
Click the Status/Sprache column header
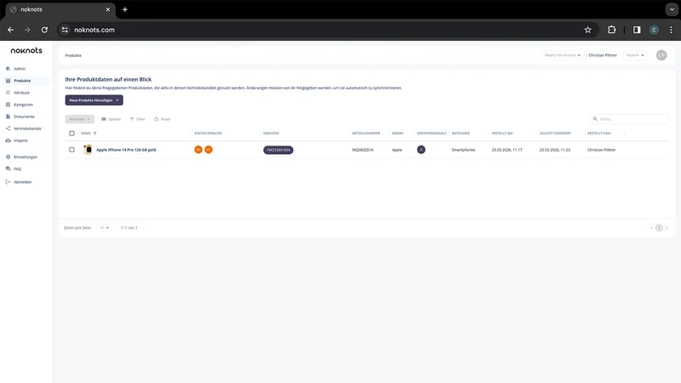[x=208, y=134]
